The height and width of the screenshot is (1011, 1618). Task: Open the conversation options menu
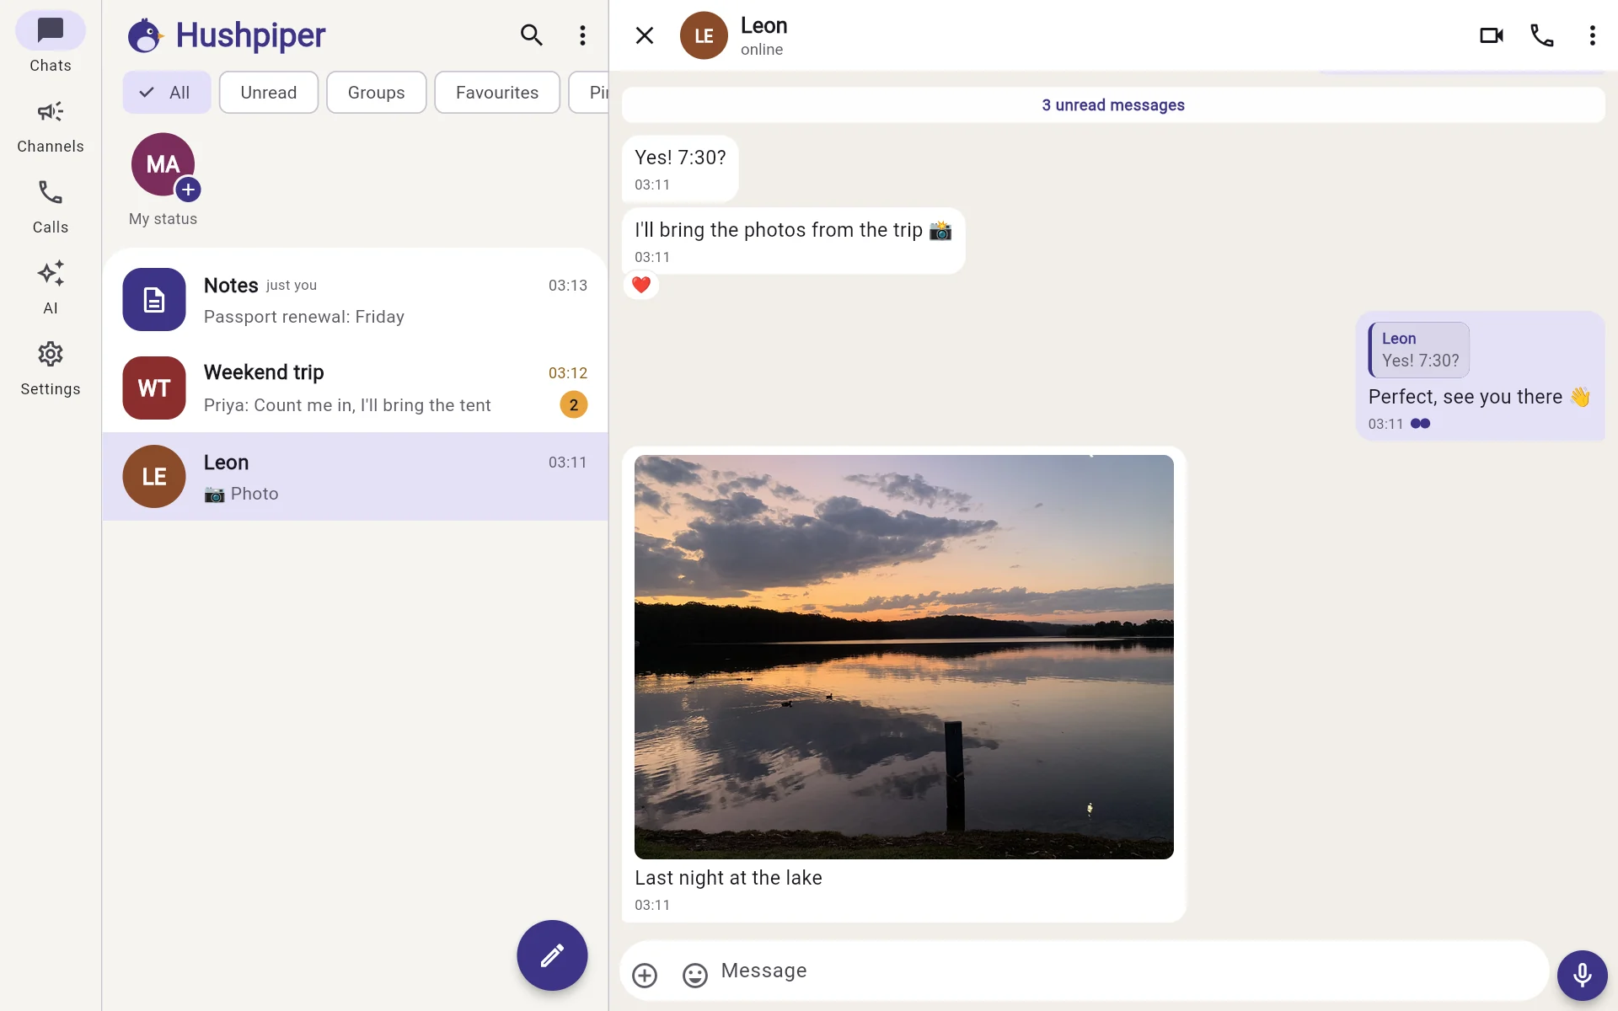1592,35
